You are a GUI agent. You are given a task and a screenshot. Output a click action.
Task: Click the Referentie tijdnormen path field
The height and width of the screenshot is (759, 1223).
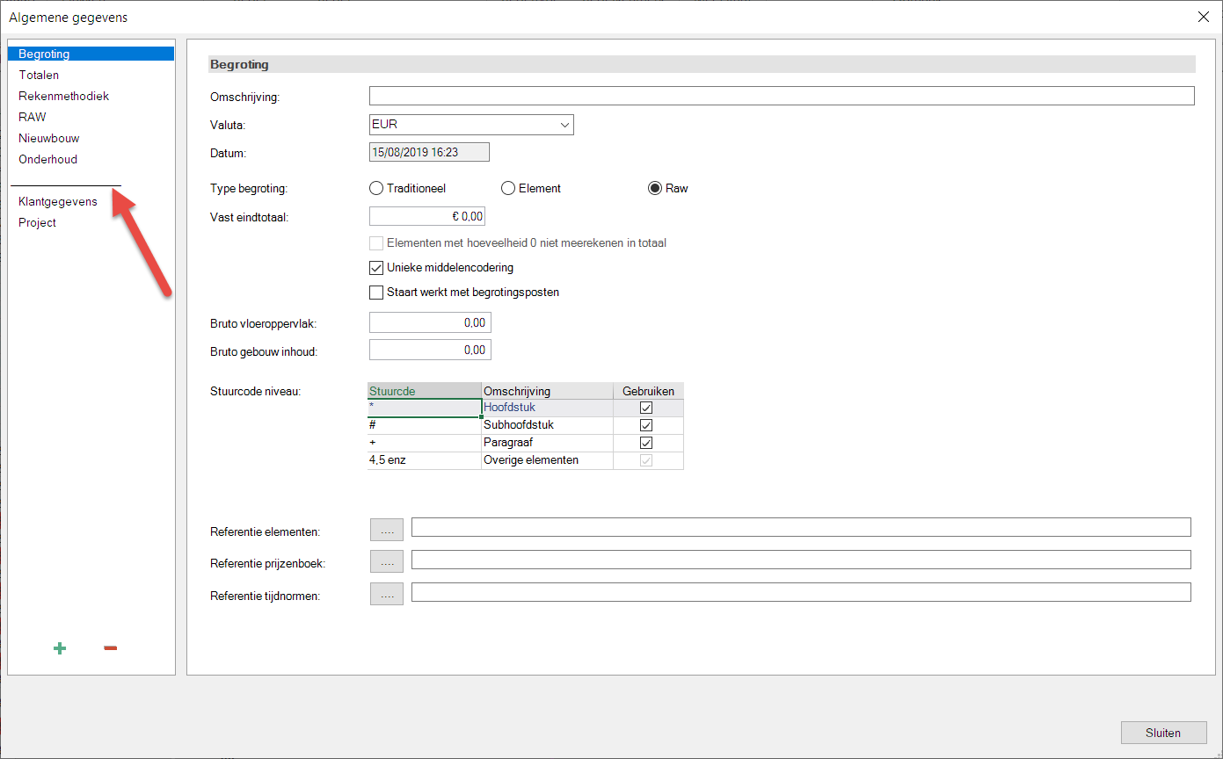pyautogui.click(x=801, y=592)
